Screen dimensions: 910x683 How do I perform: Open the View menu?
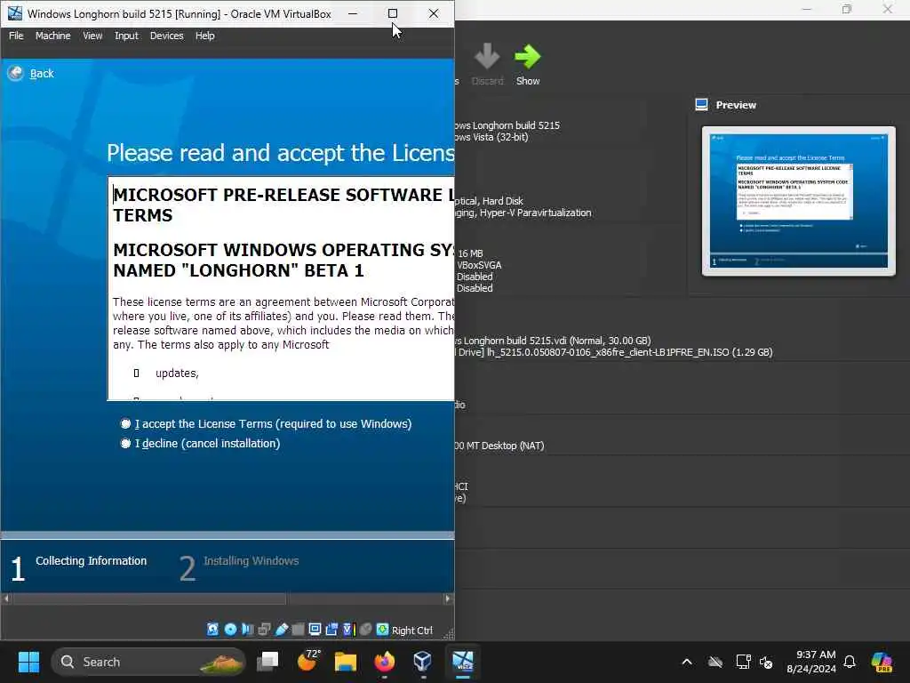pos(92,36)
